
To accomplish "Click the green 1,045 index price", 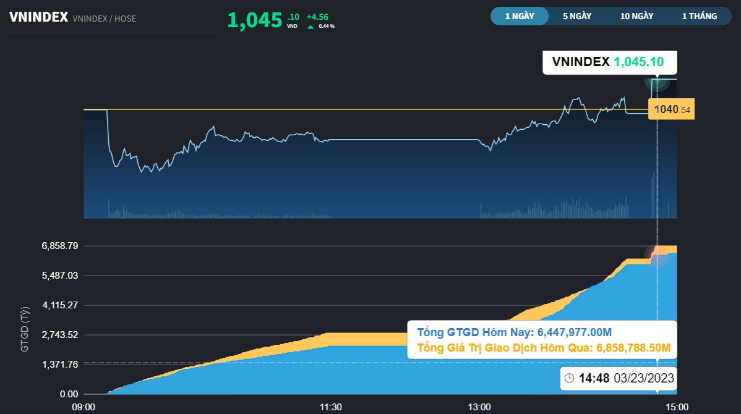I will tap(255, 20).
